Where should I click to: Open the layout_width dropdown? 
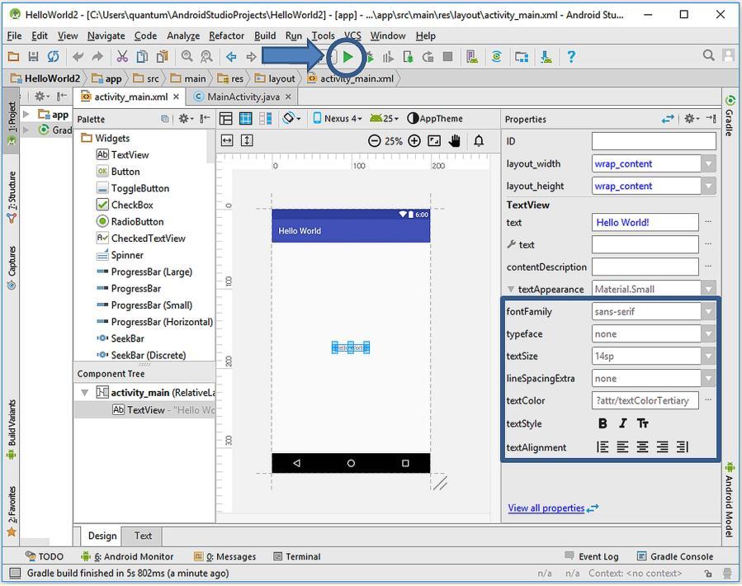tap(708, 163)
